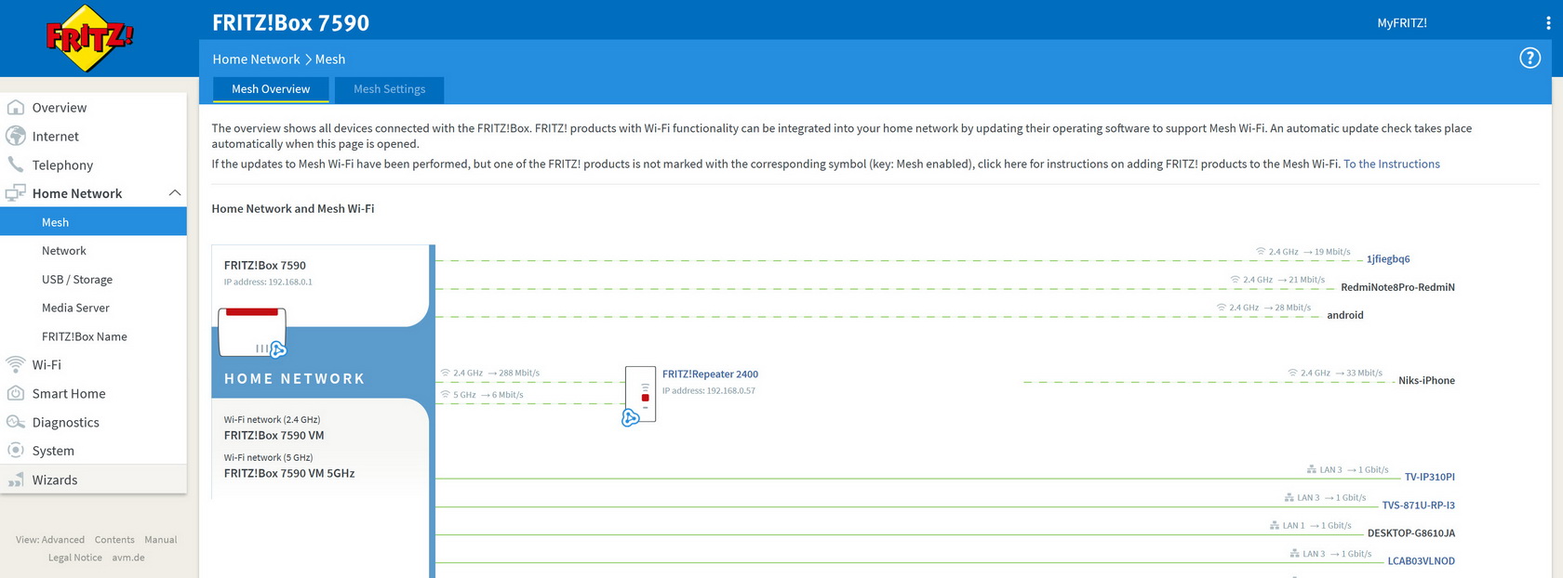Image resolution: width=1563 pixels, height=578 pixels.
Task: Open the FRITZ!Repeater 2400 link
Action: 710,374
